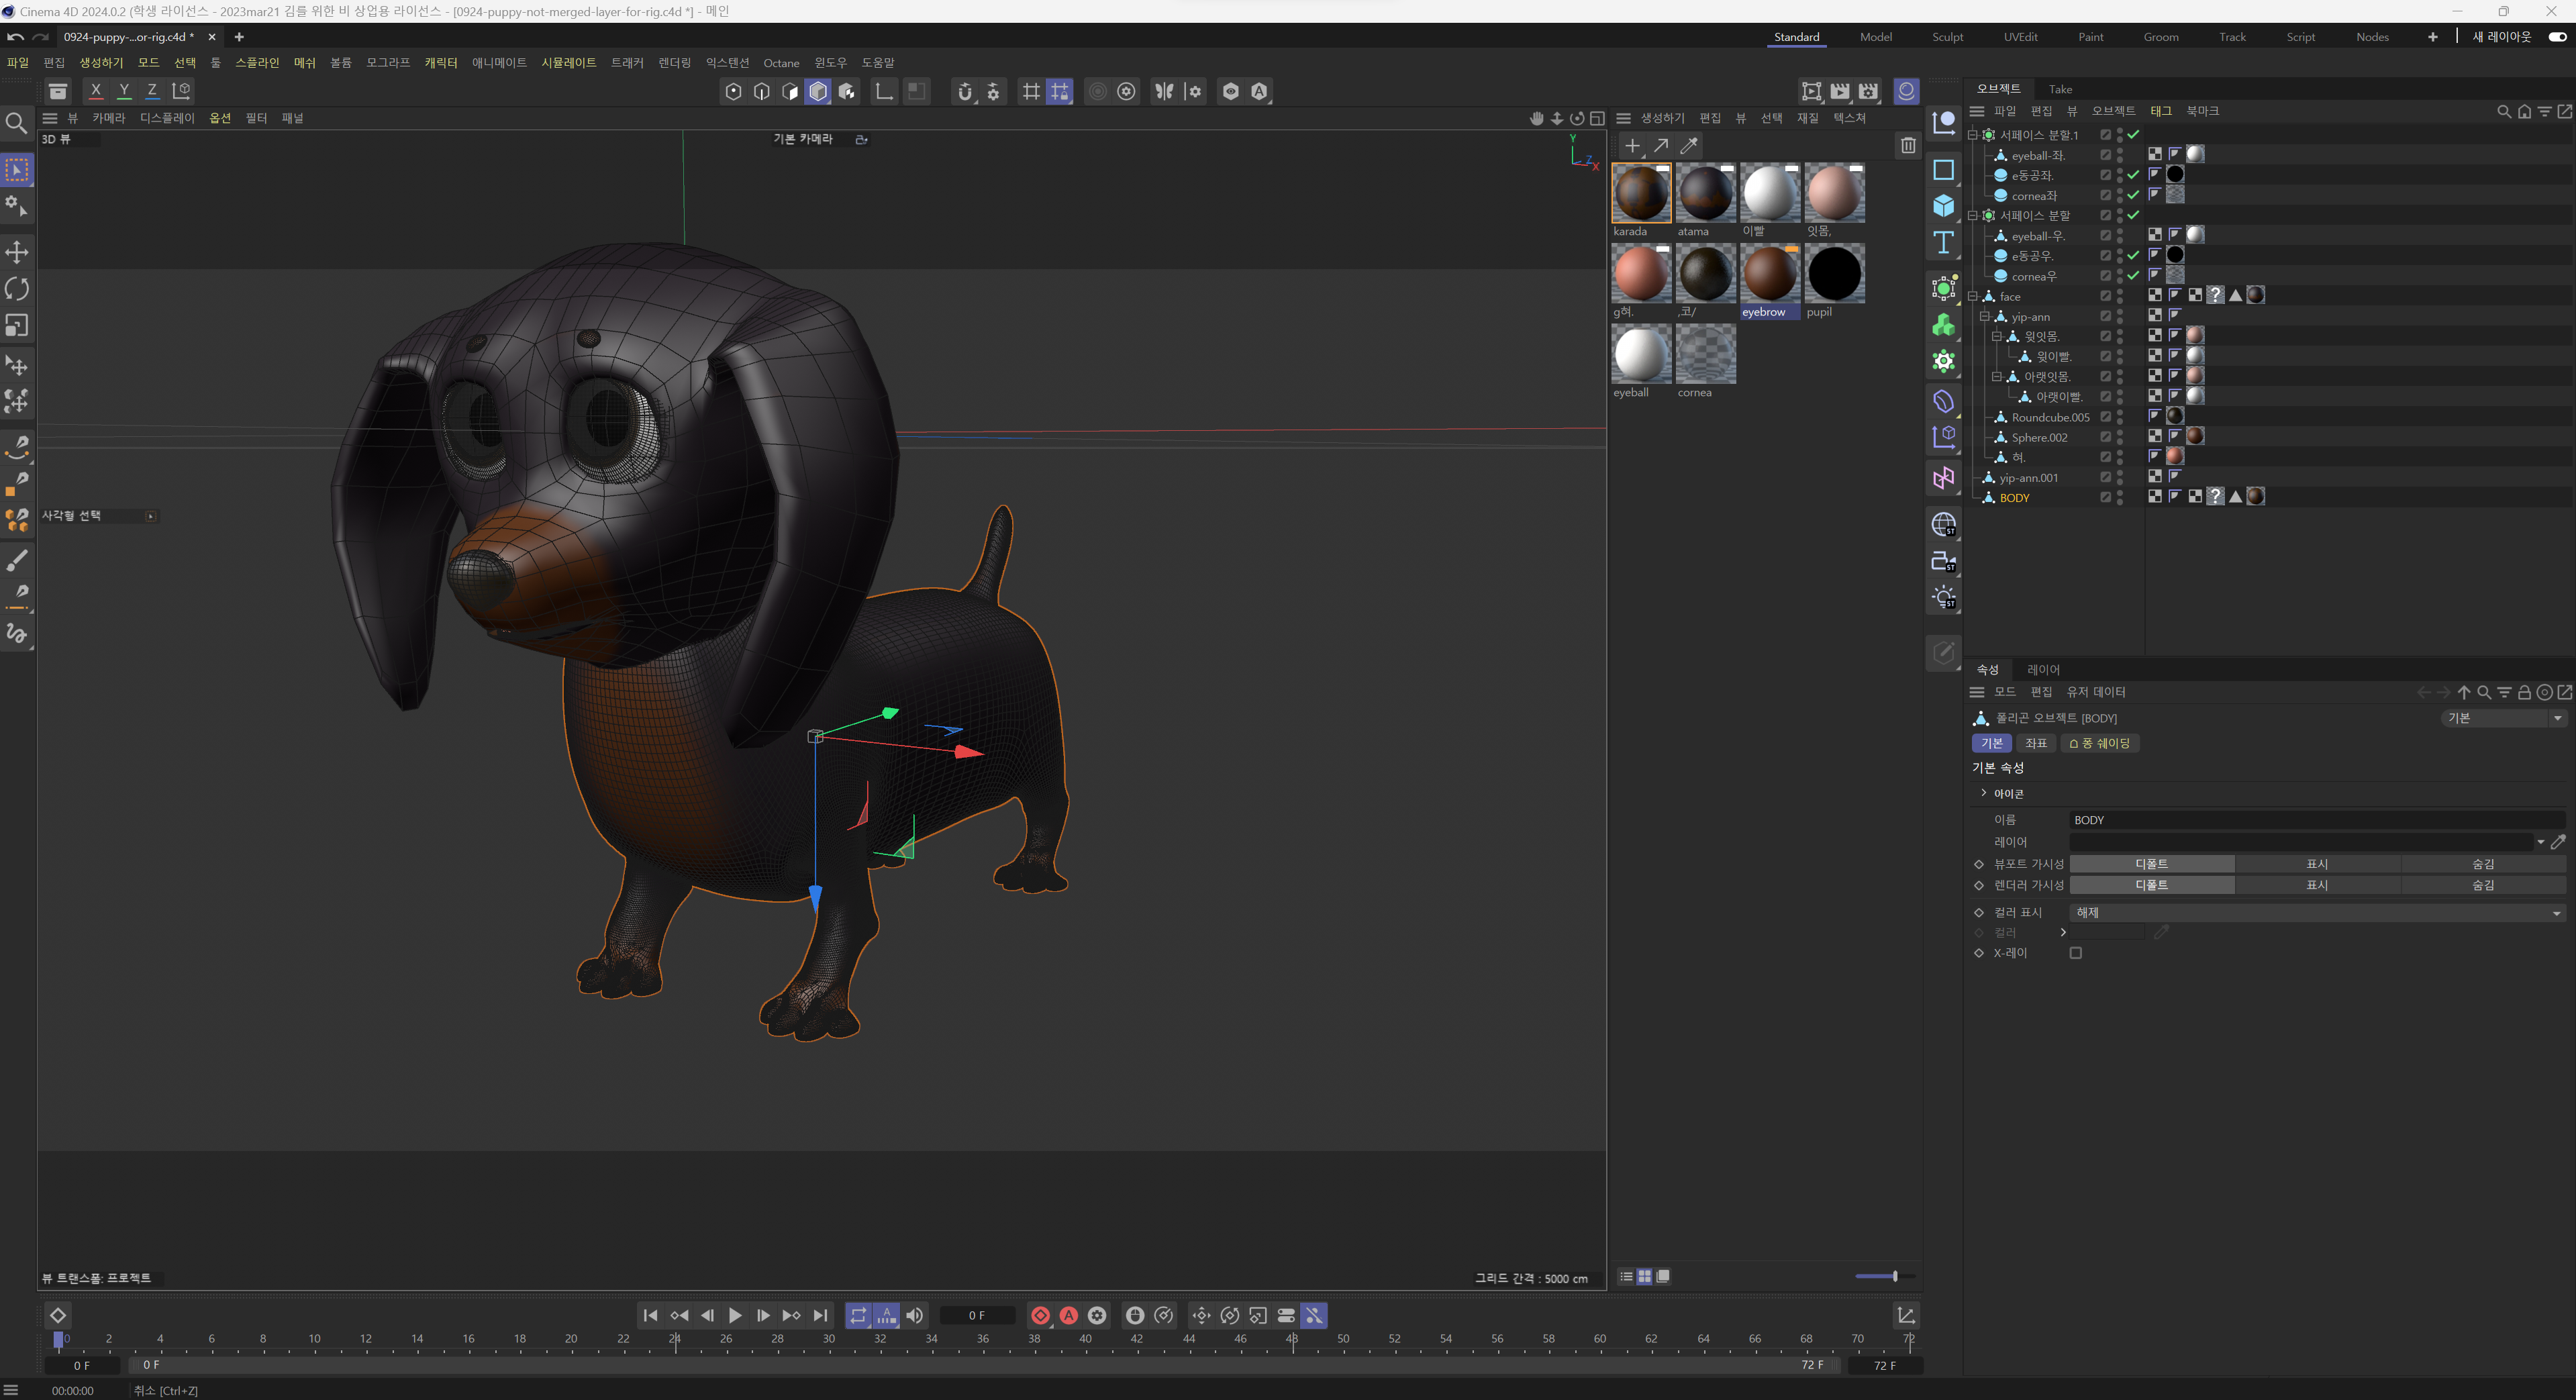This screenshot has width=2576, height=1400.
Task: Set 렌더러 가시성 to 표시
Action: (x=2317, y=885)
